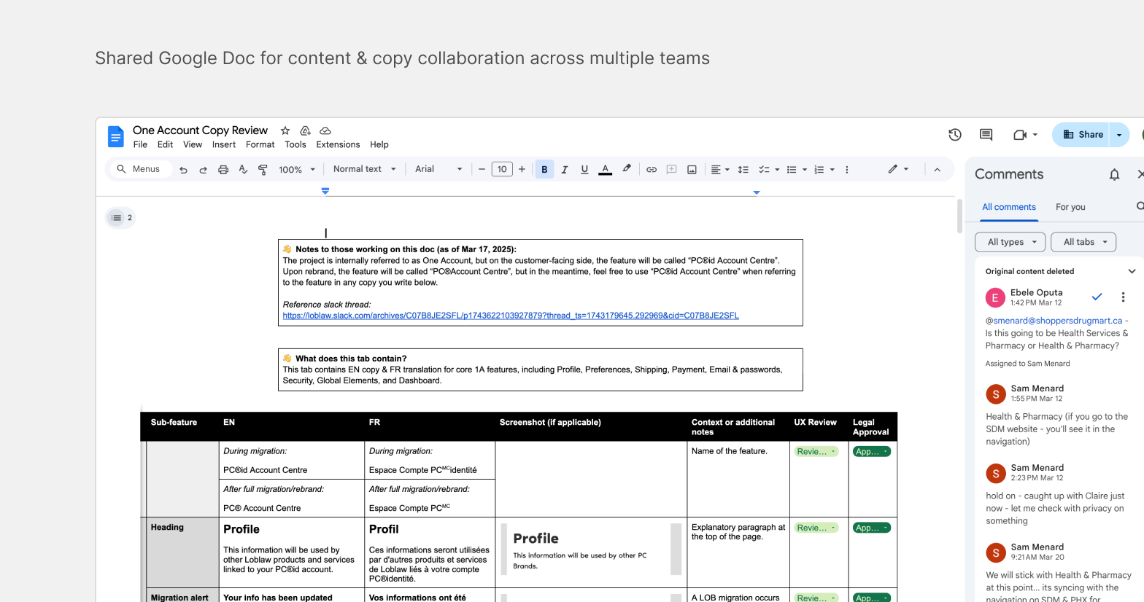Screen dimensions: 1144x602
Task: Open the Tools menu
Action: click(x=295, y=144)
